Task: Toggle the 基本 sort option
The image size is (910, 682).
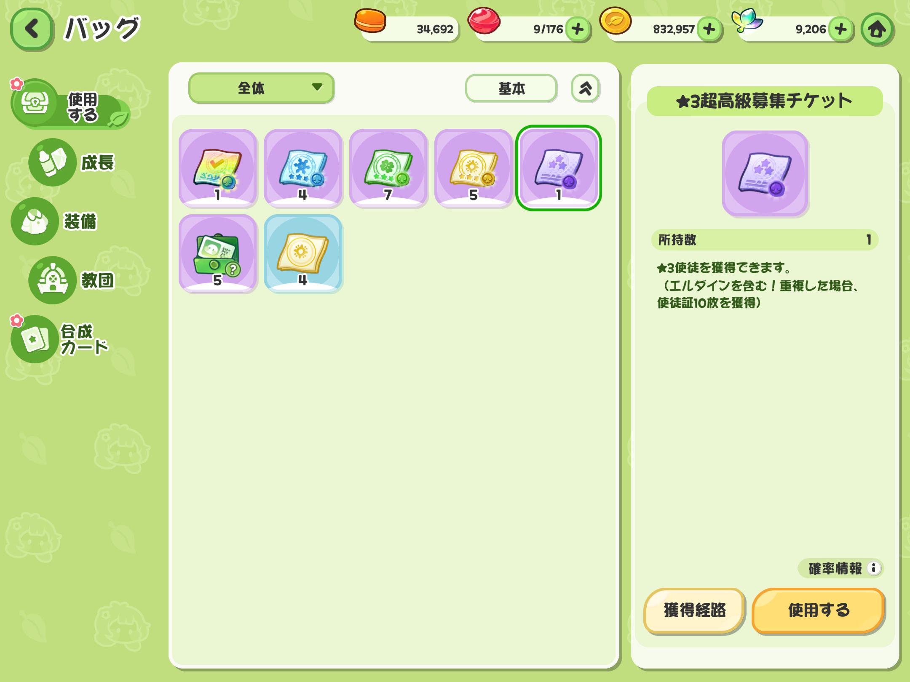Action: [x=511, y=88]
